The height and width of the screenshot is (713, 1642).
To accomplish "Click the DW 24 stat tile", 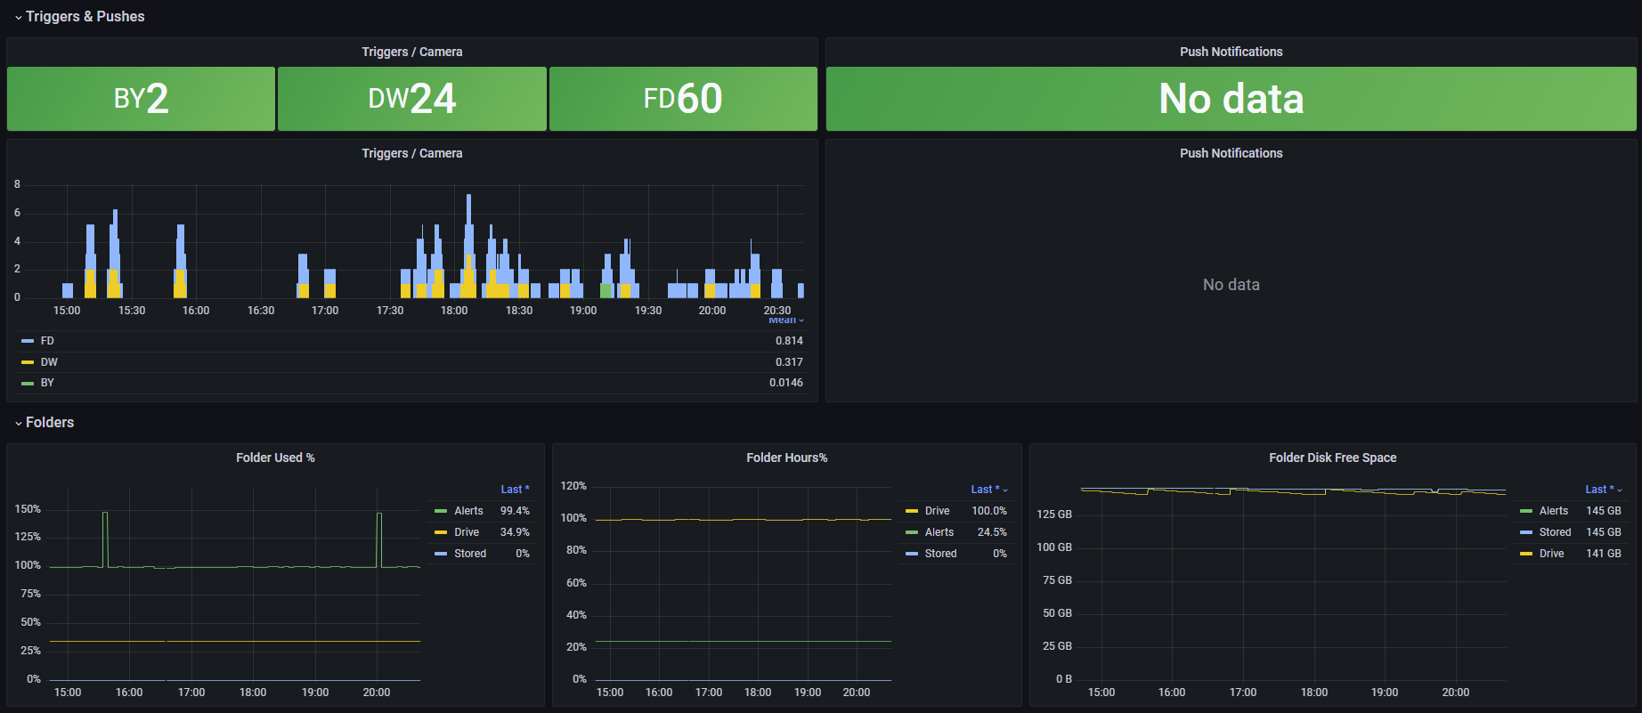I will point(412,99).
